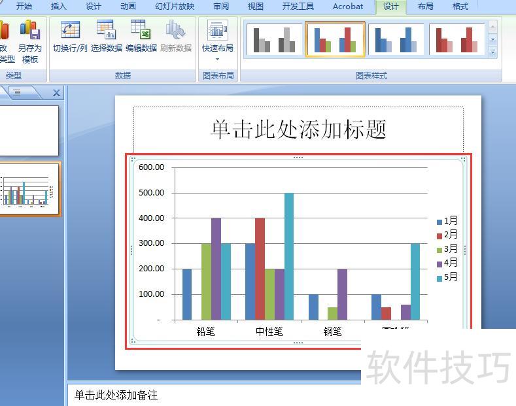516x406 pixels.
Task: Select the 1月 legend entry
Action: (447, 221)
